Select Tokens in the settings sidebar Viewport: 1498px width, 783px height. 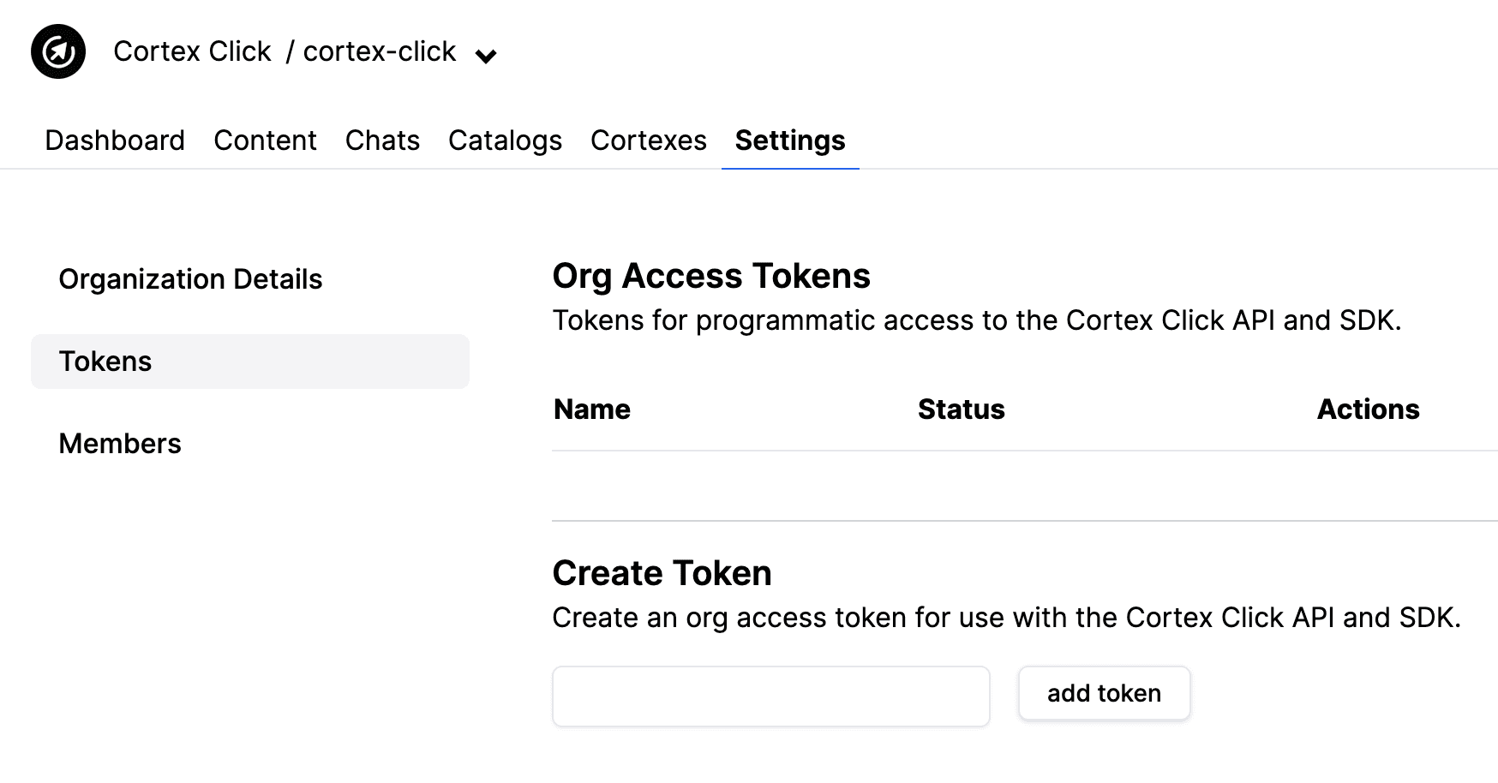point(250,362)
